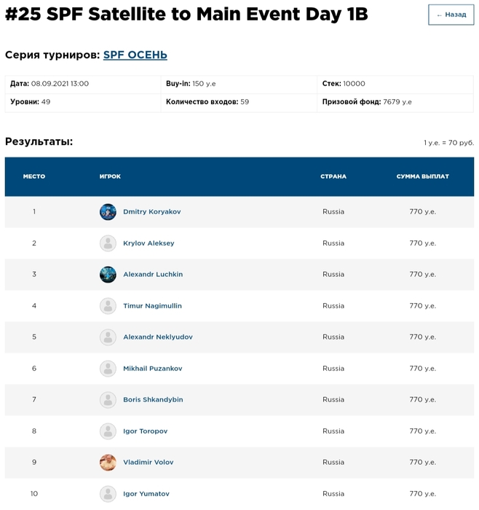Open Dmitry Koryakov's player profile link
The image size is (479, 510).
point(151,212)
